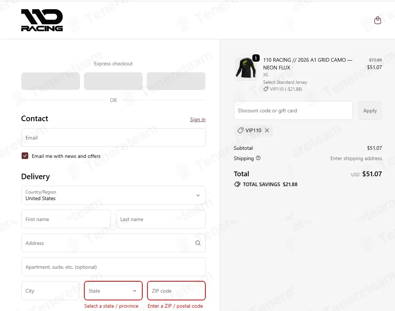Screen dimensions: 395x311
Task: Click the Apply discount button
Action: [x=370, y=111]
